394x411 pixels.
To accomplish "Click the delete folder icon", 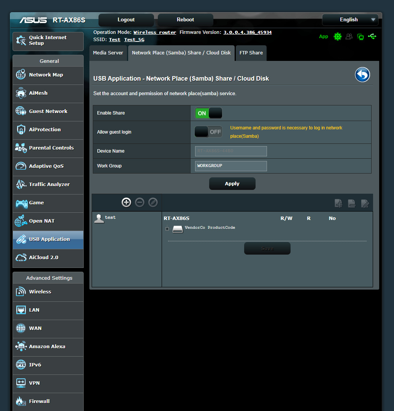I will pos(351,203).
